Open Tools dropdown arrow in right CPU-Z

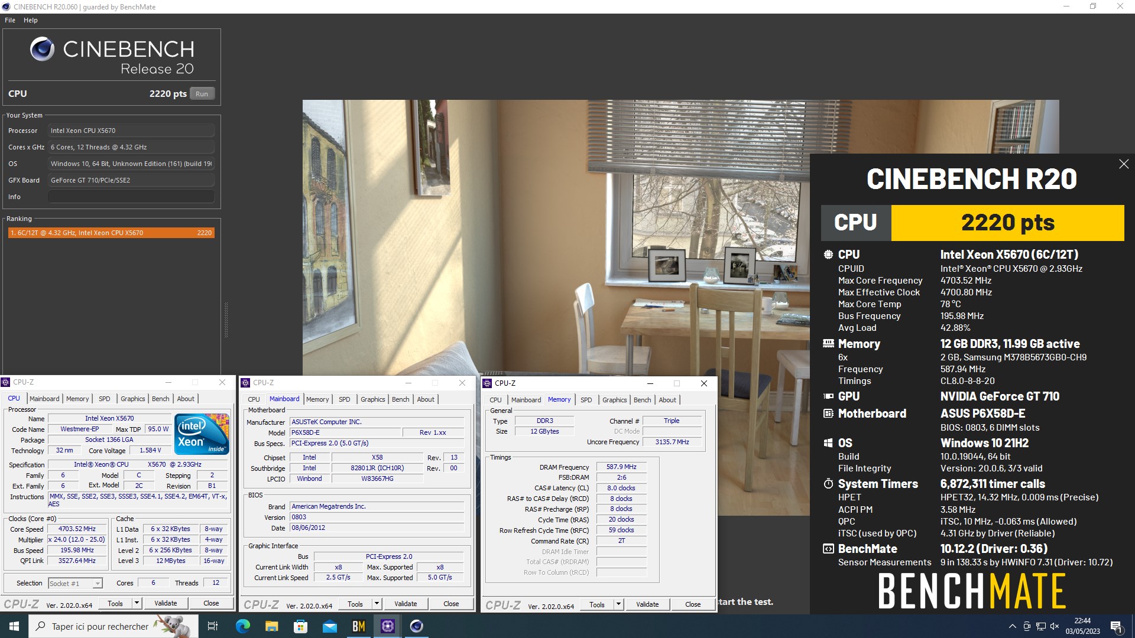(x=619, y=604)
